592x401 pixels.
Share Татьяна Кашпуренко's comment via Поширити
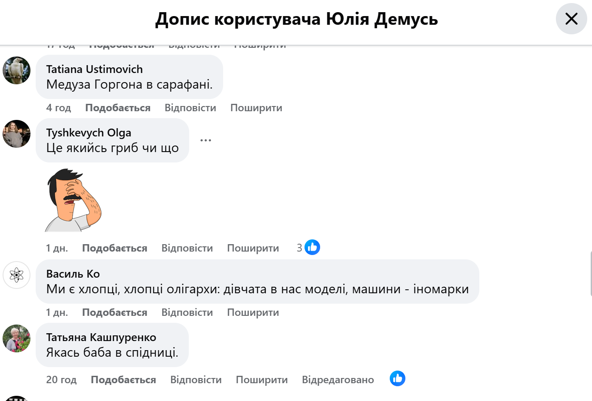tap(261, 380)
